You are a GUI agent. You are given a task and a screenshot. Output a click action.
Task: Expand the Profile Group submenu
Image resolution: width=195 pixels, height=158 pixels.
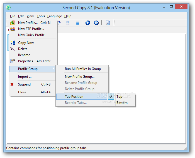33,69
